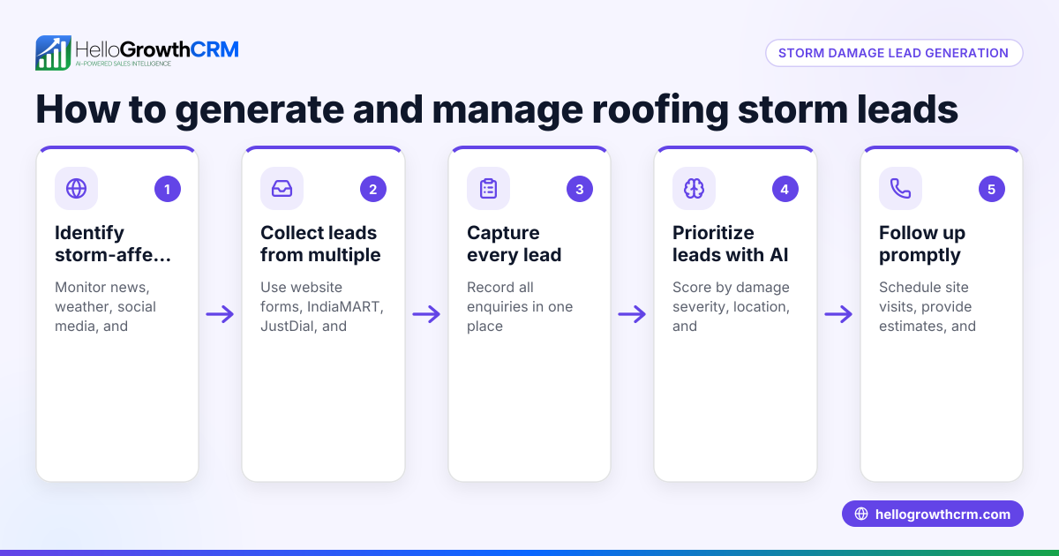Click the 'Prioritize leads with AI' card title
Screen dimensions: 1059x556
coord(731,244)
